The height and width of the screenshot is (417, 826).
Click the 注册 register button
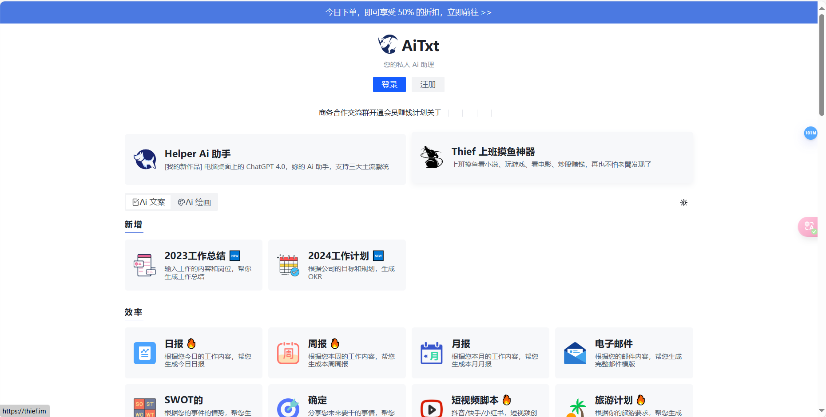pos(428,84)
